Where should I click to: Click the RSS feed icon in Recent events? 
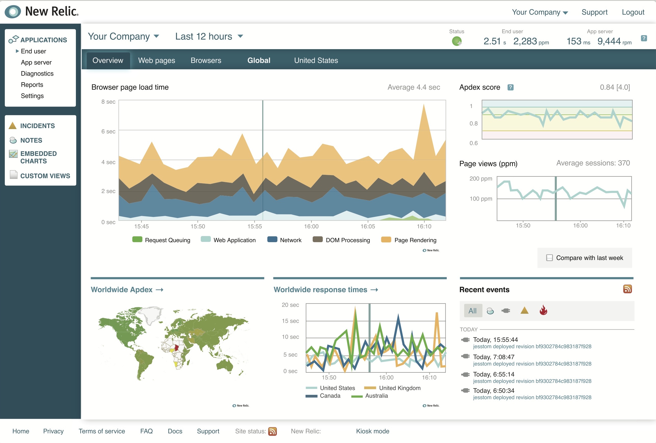(627, 289)
